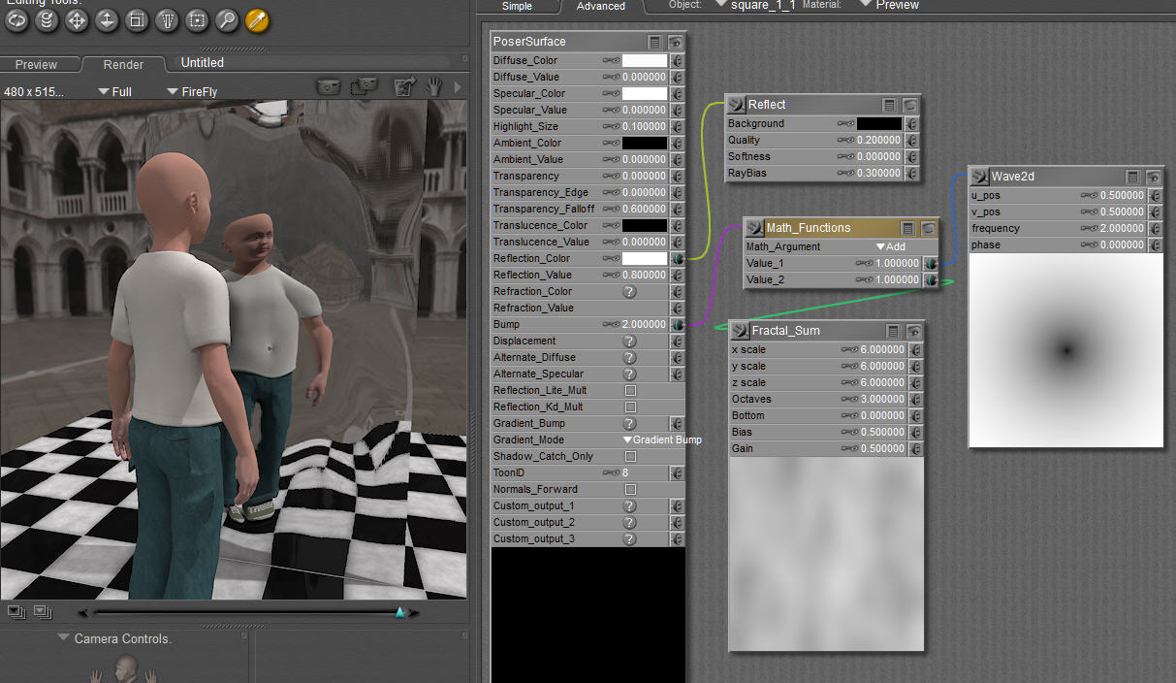Screen dimensions: 1176x683
Task: Click the render camera icon
Action: click(x=329, y=87)
